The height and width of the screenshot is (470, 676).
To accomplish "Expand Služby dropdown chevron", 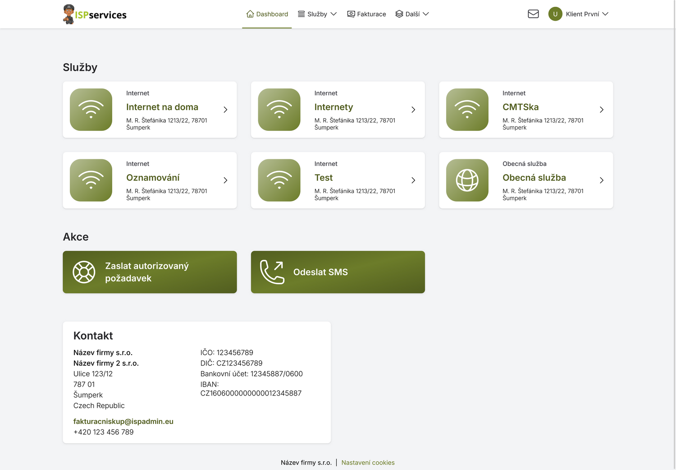I will point(333,14).
